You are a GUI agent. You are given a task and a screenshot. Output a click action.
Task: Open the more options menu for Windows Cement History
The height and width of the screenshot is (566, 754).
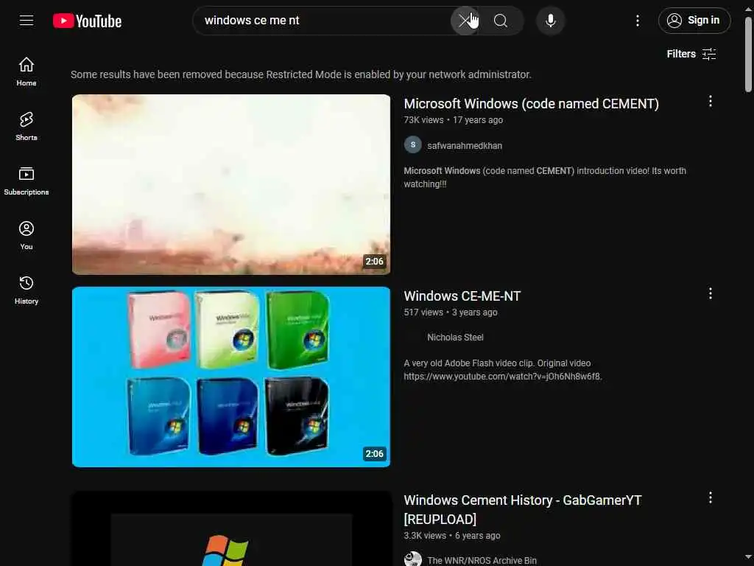(711, 497)
